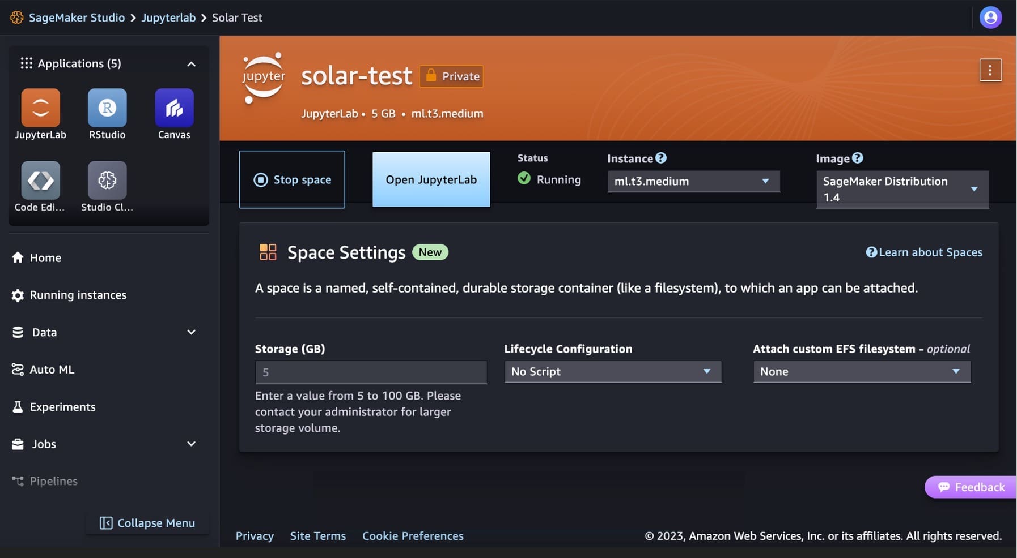Image resolution: width=1017 pixels, height=558 pixels.
Task: Launch the RStudio application icon
Action: [107, 108]
